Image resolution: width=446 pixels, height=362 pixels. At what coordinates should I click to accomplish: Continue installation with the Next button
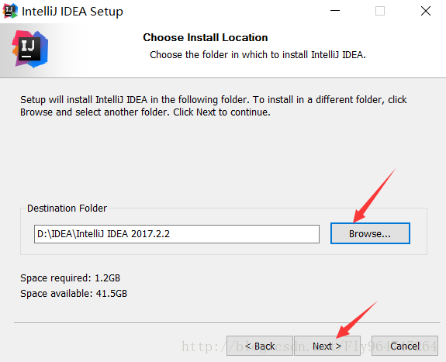tap(327, 346)
